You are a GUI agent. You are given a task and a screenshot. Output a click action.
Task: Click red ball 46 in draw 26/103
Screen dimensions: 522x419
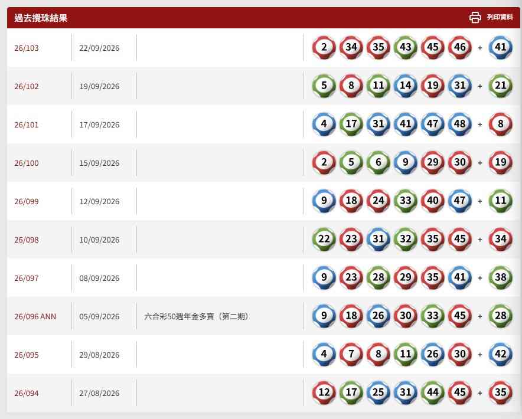(x=460, y=47)
